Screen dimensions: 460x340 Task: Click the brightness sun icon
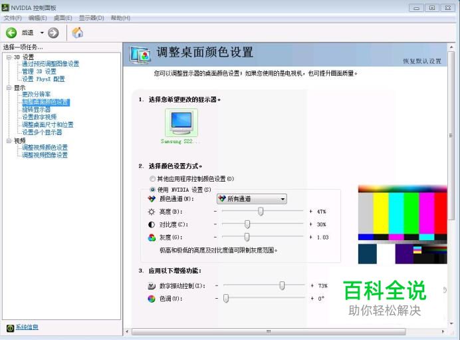coord(152,212)
